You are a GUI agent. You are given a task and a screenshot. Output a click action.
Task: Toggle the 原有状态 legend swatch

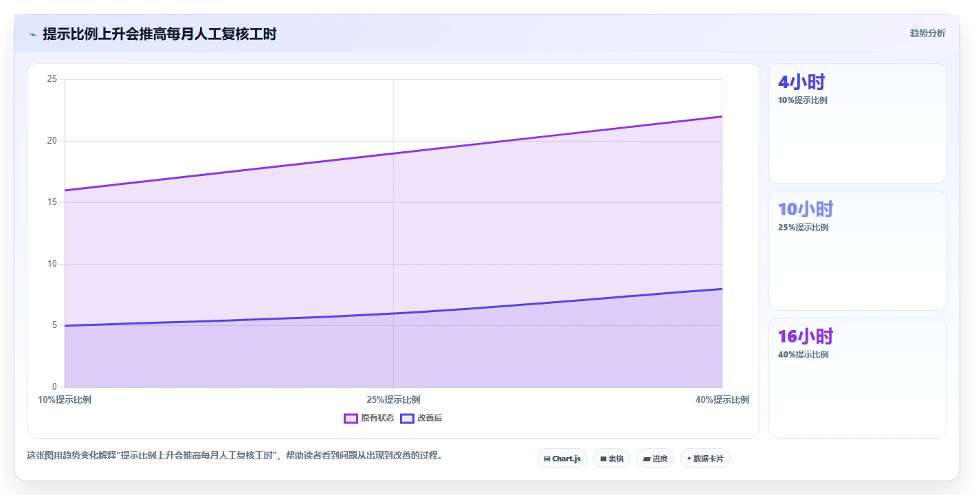[x=351, y=418]
